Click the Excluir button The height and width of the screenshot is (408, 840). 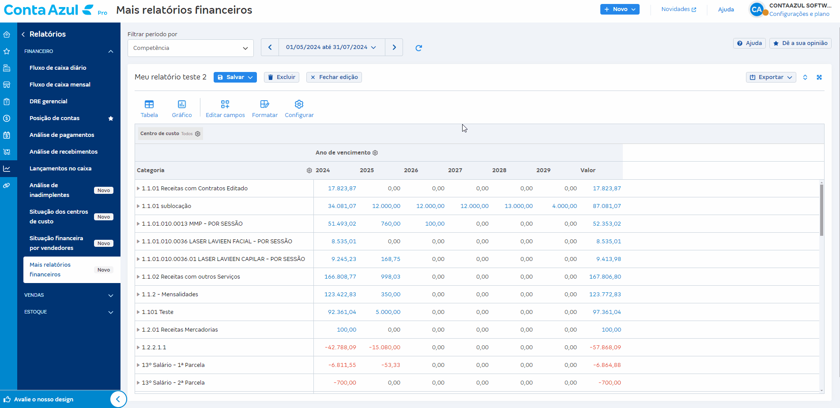[282, 77]
